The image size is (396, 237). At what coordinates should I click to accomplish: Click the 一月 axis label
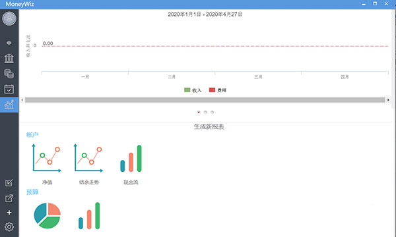[85, 77]
